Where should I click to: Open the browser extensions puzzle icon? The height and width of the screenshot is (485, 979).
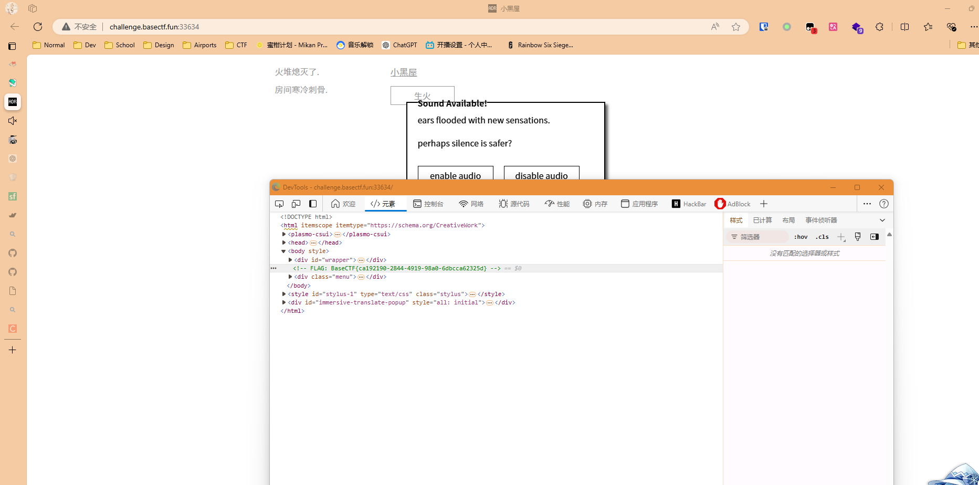pos(880,27)
